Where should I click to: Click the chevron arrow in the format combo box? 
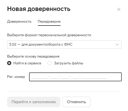point(117,45)
